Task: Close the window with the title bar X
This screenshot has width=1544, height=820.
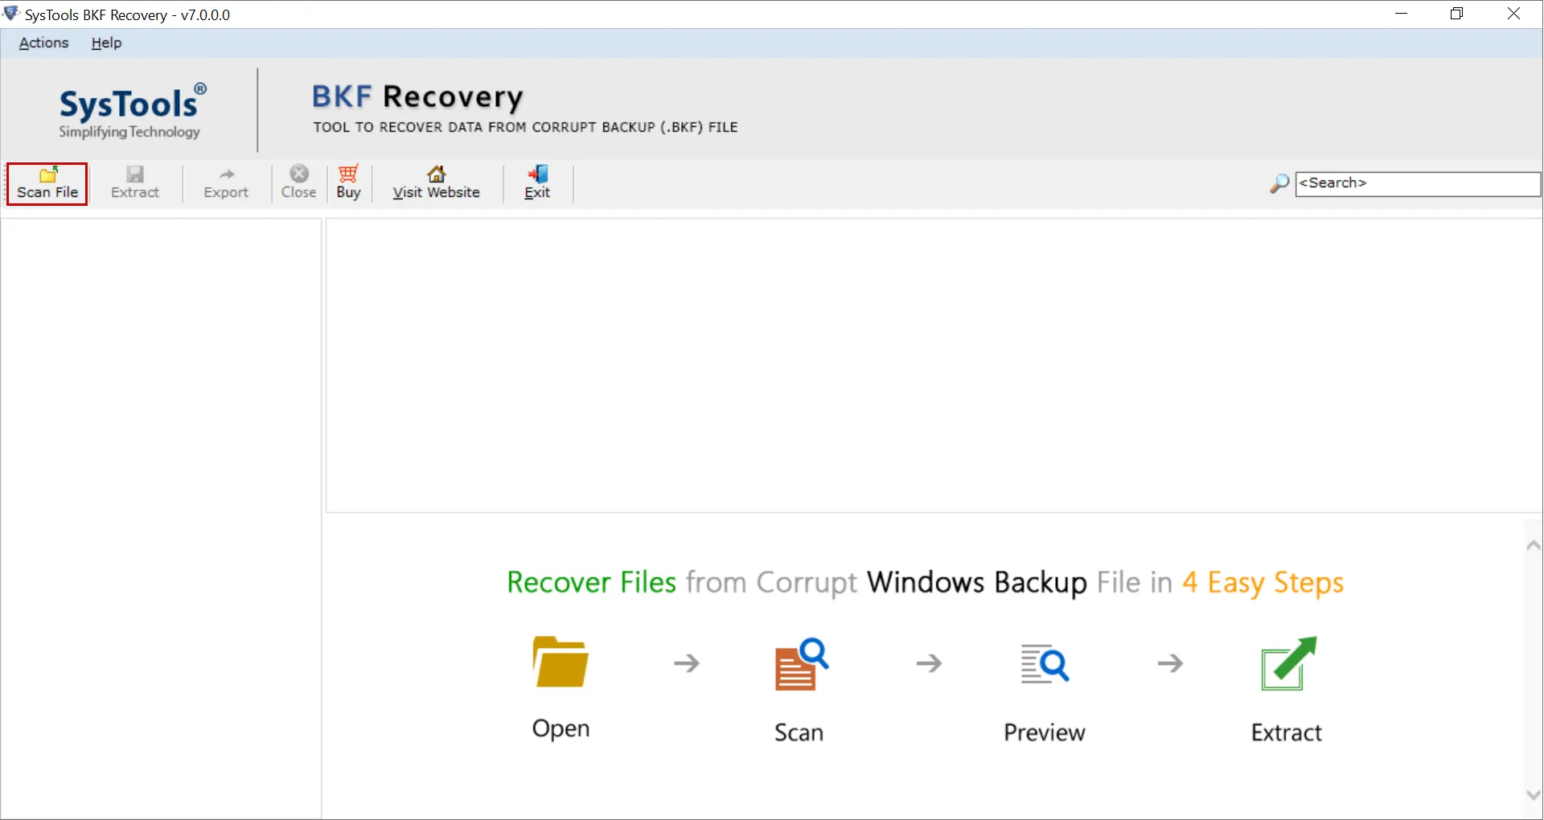Action: pyautogui.click(x=1513, y=14)
